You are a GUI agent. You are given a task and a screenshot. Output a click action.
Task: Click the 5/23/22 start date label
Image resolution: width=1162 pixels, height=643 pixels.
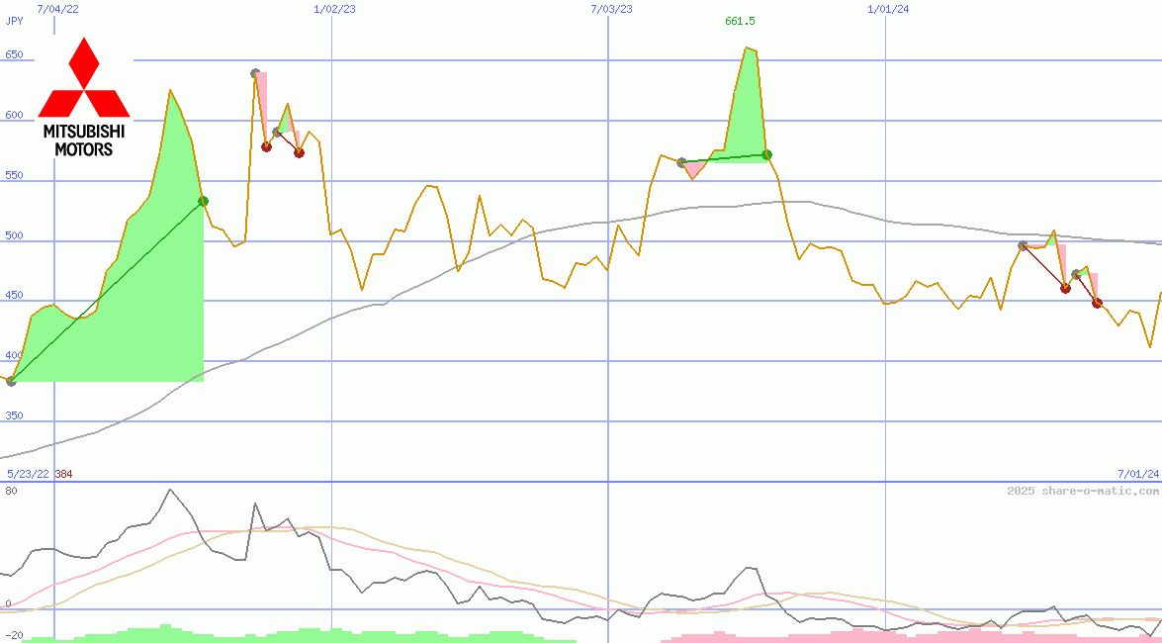pyautogui.click(x=28, y=474)
